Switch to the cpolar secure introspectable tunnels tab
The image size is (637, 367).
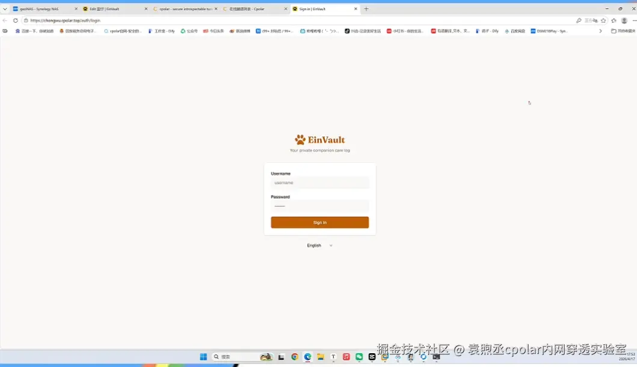(x=185, y=9)
